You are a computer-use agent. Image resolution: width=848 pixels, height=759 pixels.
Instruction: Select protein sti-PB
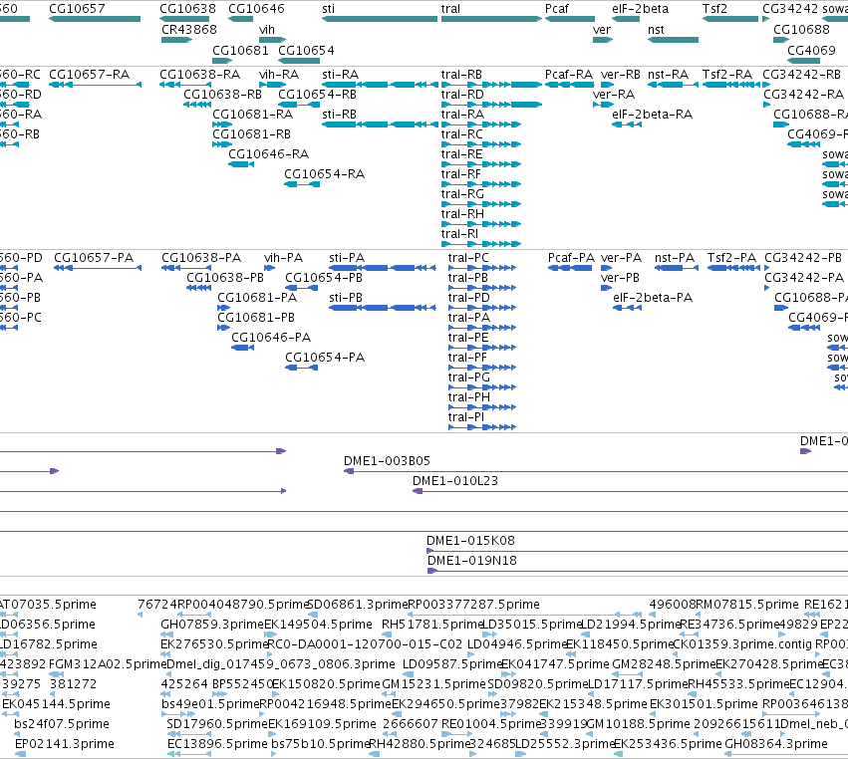[x=383, y=308]
